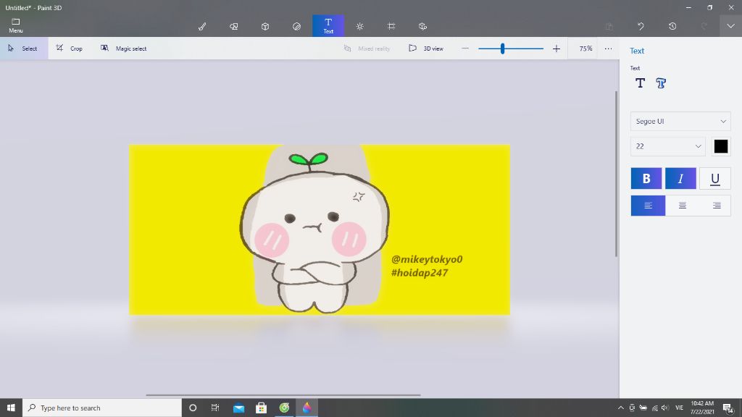Click the 75% zoom value field
This screenshot has height=417, width=742.
tap(585, 49)
